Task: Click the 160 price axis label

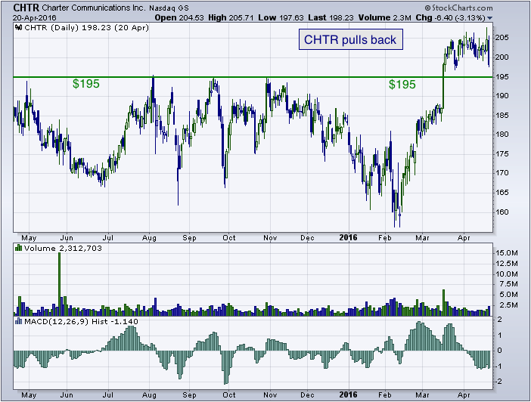Action: 501,212
